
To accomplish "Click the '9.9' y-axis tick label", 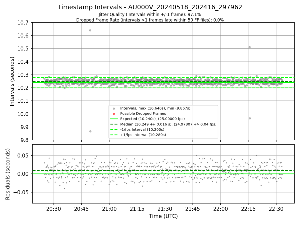I will pyautogui.click(x=25, y=127).
